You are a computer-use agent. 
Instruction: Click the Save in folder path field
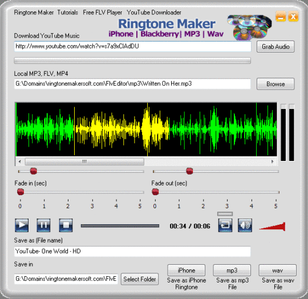(66, 279)
